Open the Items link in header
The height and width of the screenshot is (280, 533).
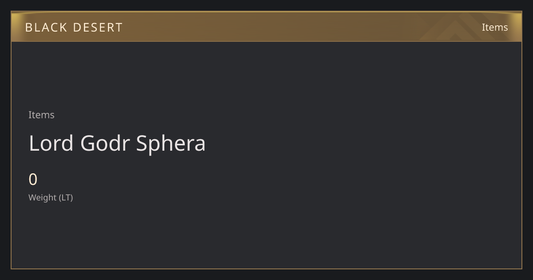click(x=495, y=27)
